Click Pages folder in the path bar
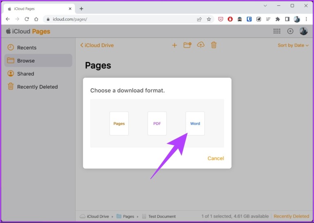Screen dimensions: 314x223 pos(126,216)
